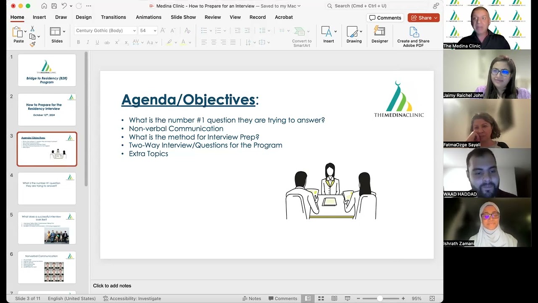The height and width of the screenshot is (303, 538).
Task: Cut selection with the scissors icon
Action: [32, 29]
